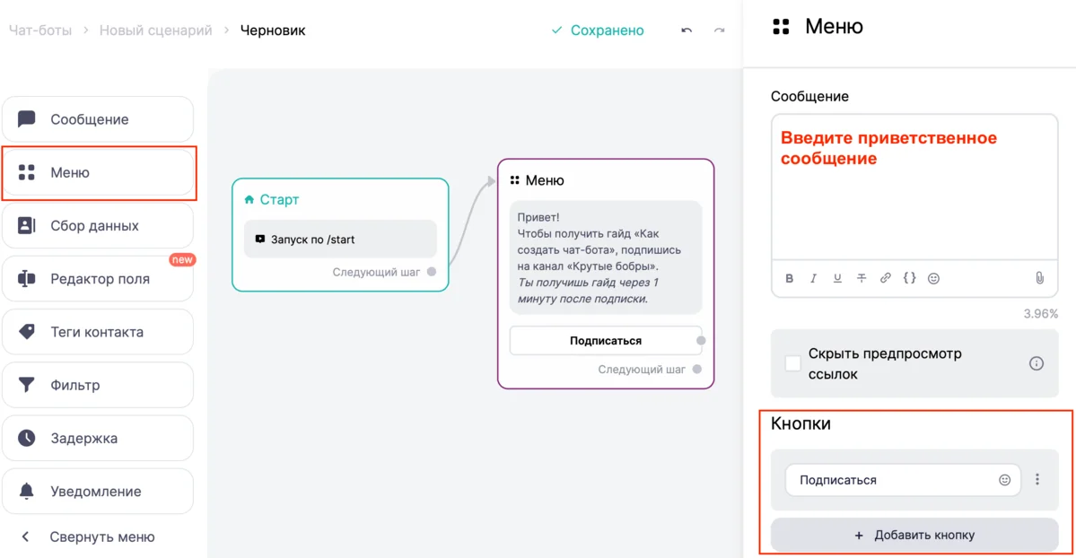Open emoji picker in message toolbar
Viewport: 1076px width, 558px height.
pos(933,278)
